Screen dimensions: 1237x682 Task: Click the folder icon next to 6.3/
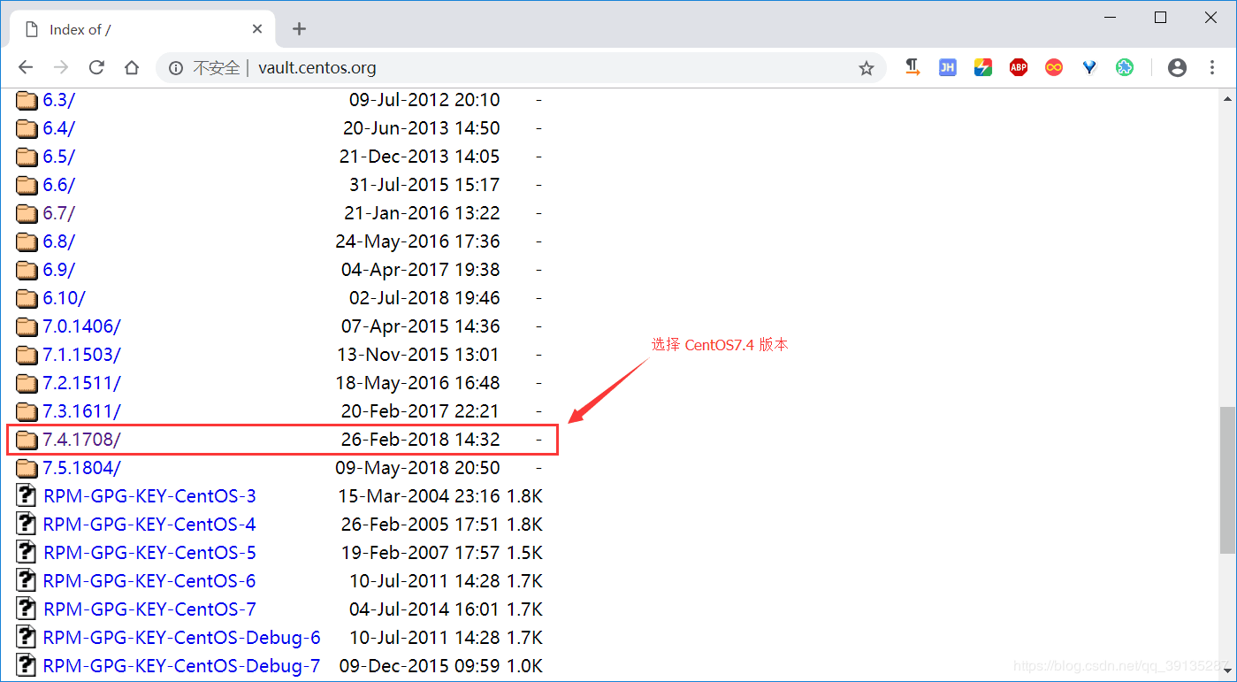27,100
